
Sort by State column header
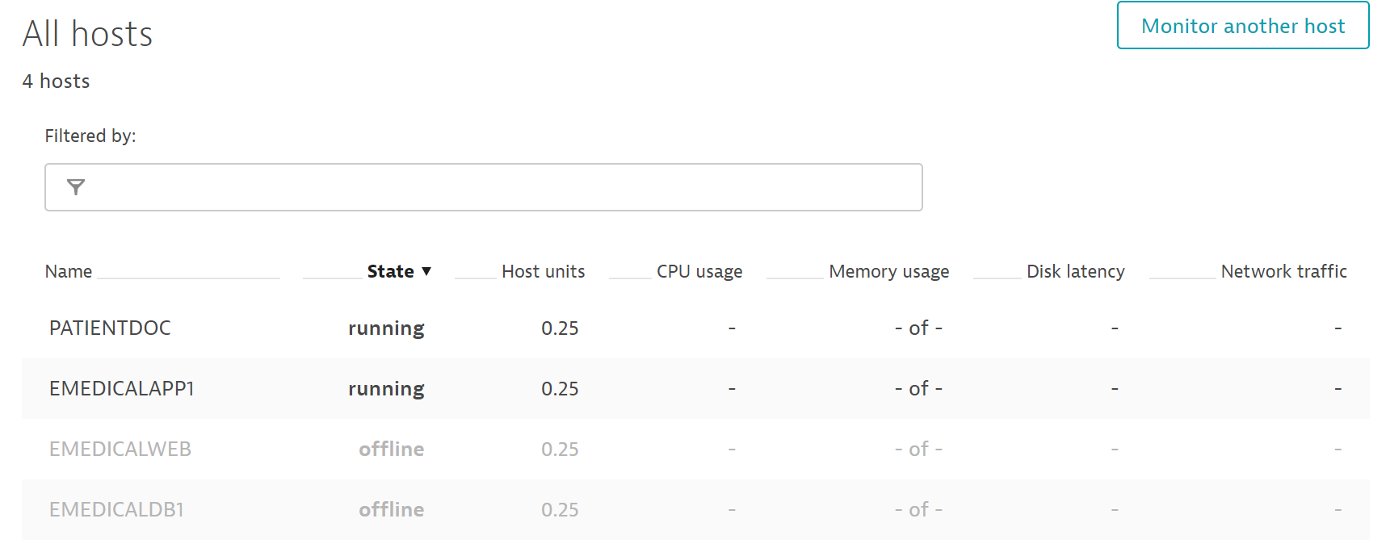tap(390, 272)
